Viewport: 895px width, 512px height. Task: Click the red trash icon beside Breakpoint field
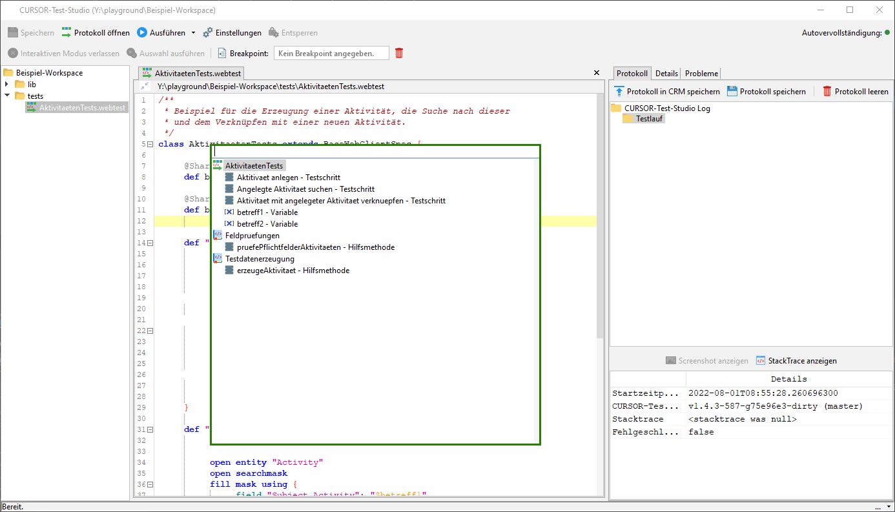pyautogui.click(x=399, y=54)
